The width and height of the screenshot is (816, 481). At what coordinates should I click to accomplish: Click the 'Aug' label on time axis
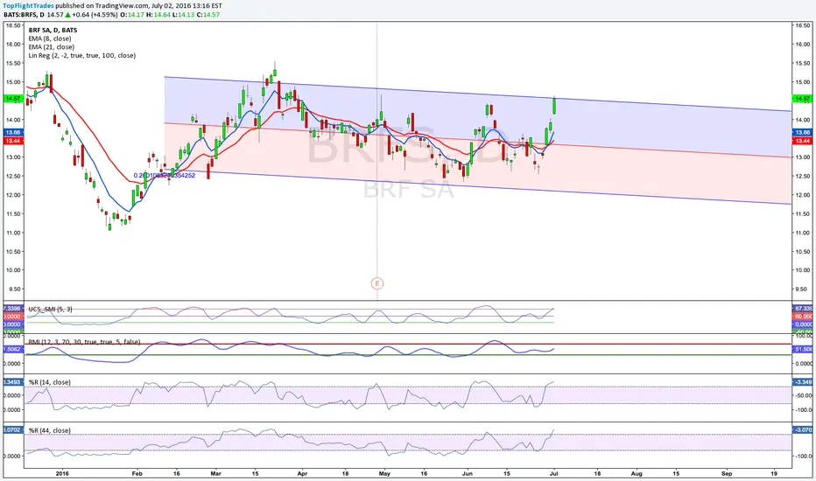[637, 474]
